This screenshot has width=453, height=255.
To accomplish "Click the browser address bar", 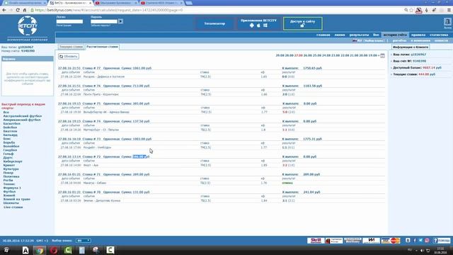I will point(217,10).
